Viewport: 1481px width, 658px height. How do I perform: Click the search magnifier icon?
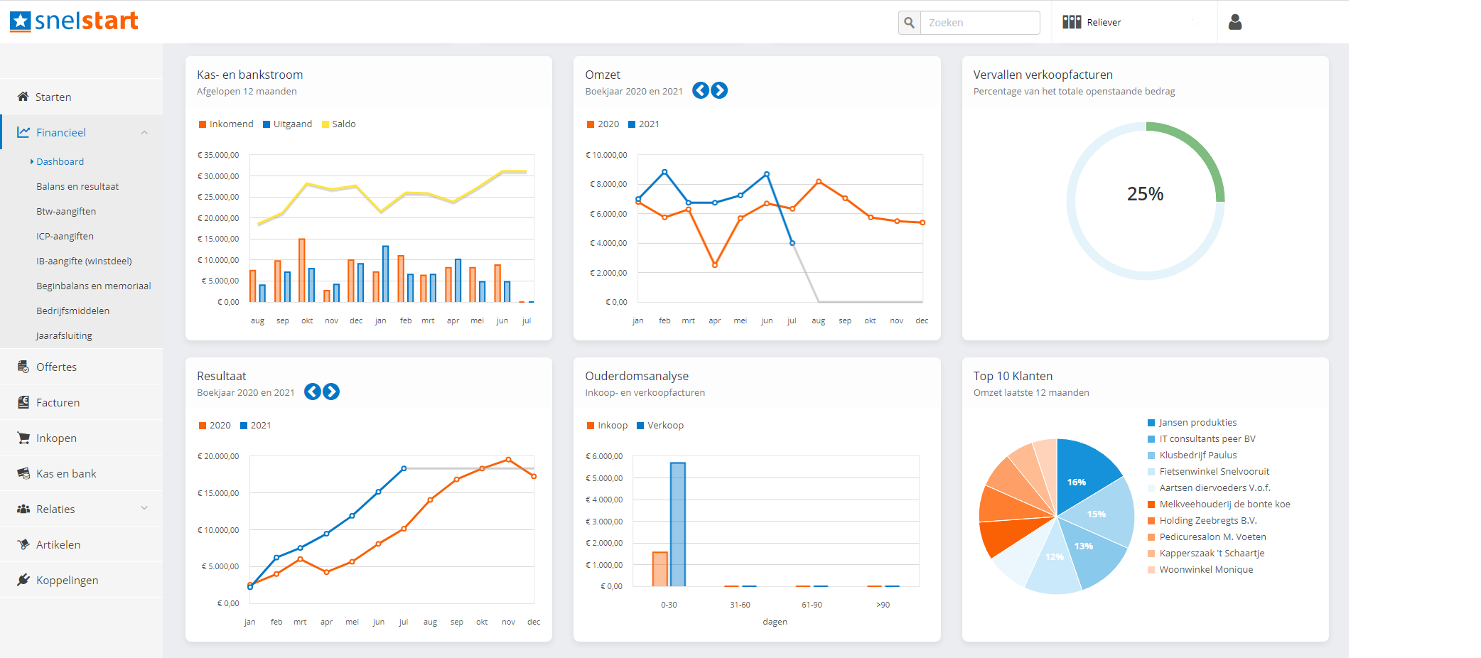(x=909, y=23)
